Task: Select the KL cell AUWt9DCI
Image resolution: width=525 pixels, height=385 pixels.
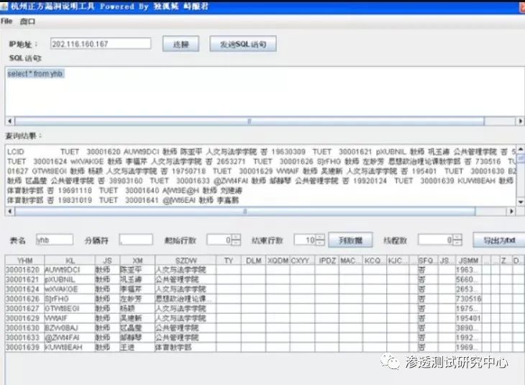Action: tap(70, 270)
